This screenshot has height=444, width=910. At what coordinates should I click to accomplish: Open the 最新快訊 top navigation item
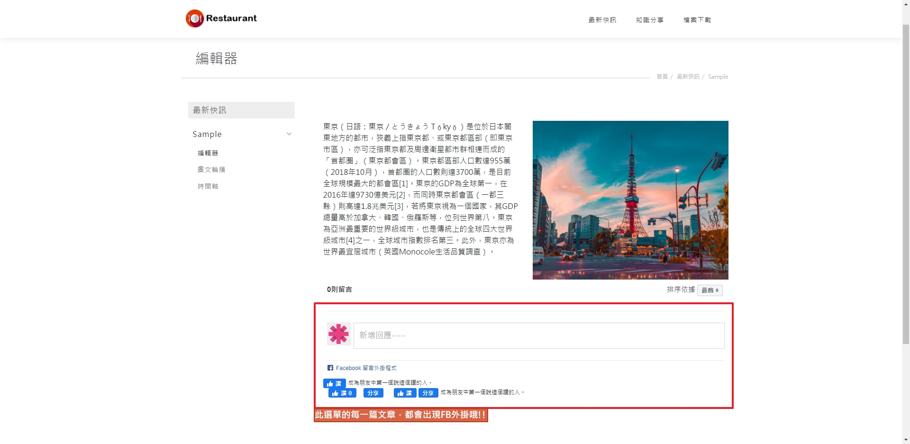coord(602,20)
